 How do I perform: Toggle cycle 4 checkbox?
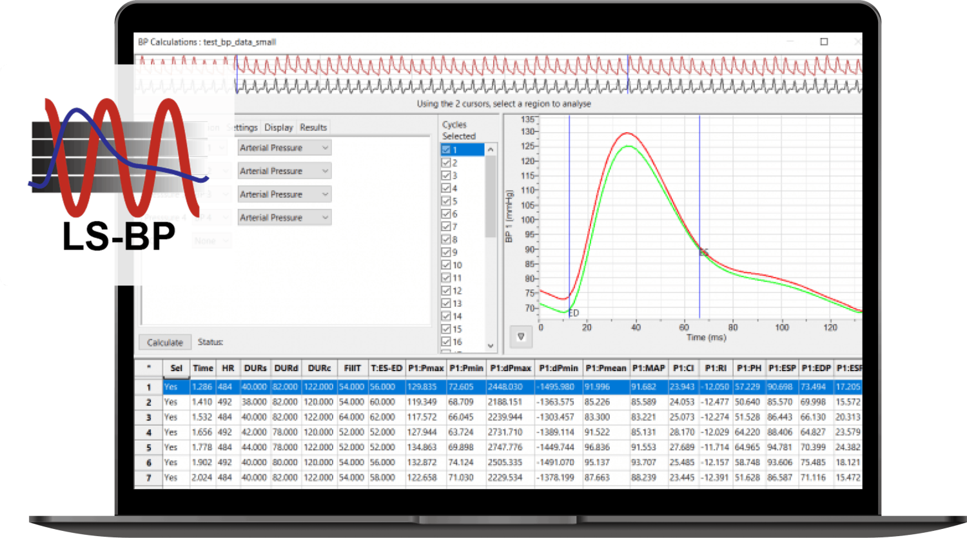tap(446, 188)
